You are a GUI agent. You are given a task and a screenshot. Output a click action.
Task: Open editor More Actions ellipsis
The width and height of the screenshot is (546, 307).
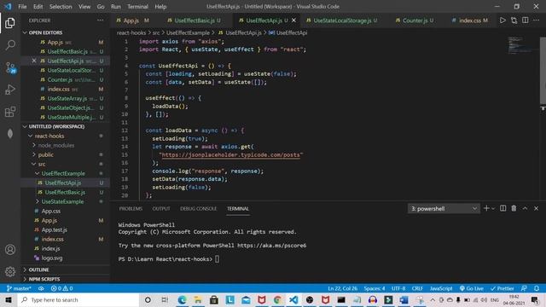[x=537, y=20]
